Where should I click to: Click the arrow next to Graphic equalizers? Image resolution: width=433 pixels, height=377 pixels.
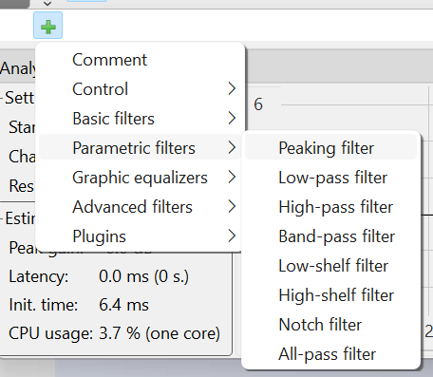[x=232, y=177]
